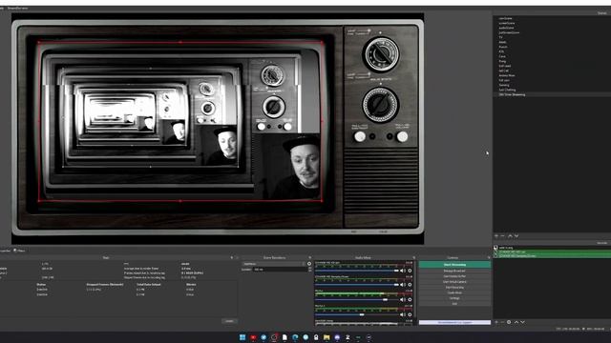Close the Stats dock
611x343 pixels.
(x=237, y=257)
